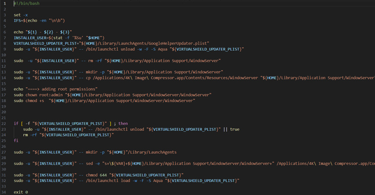Screen dimensions: 375x195
Task: Click the 'fi' keyword on line 25
Action: pos(16,141)
